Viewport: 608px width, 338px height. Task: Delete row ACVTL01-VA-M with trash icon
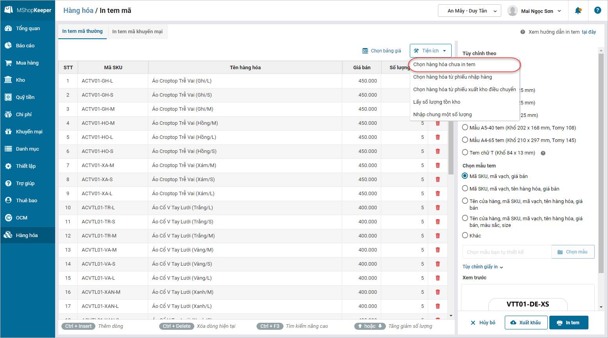438,250
